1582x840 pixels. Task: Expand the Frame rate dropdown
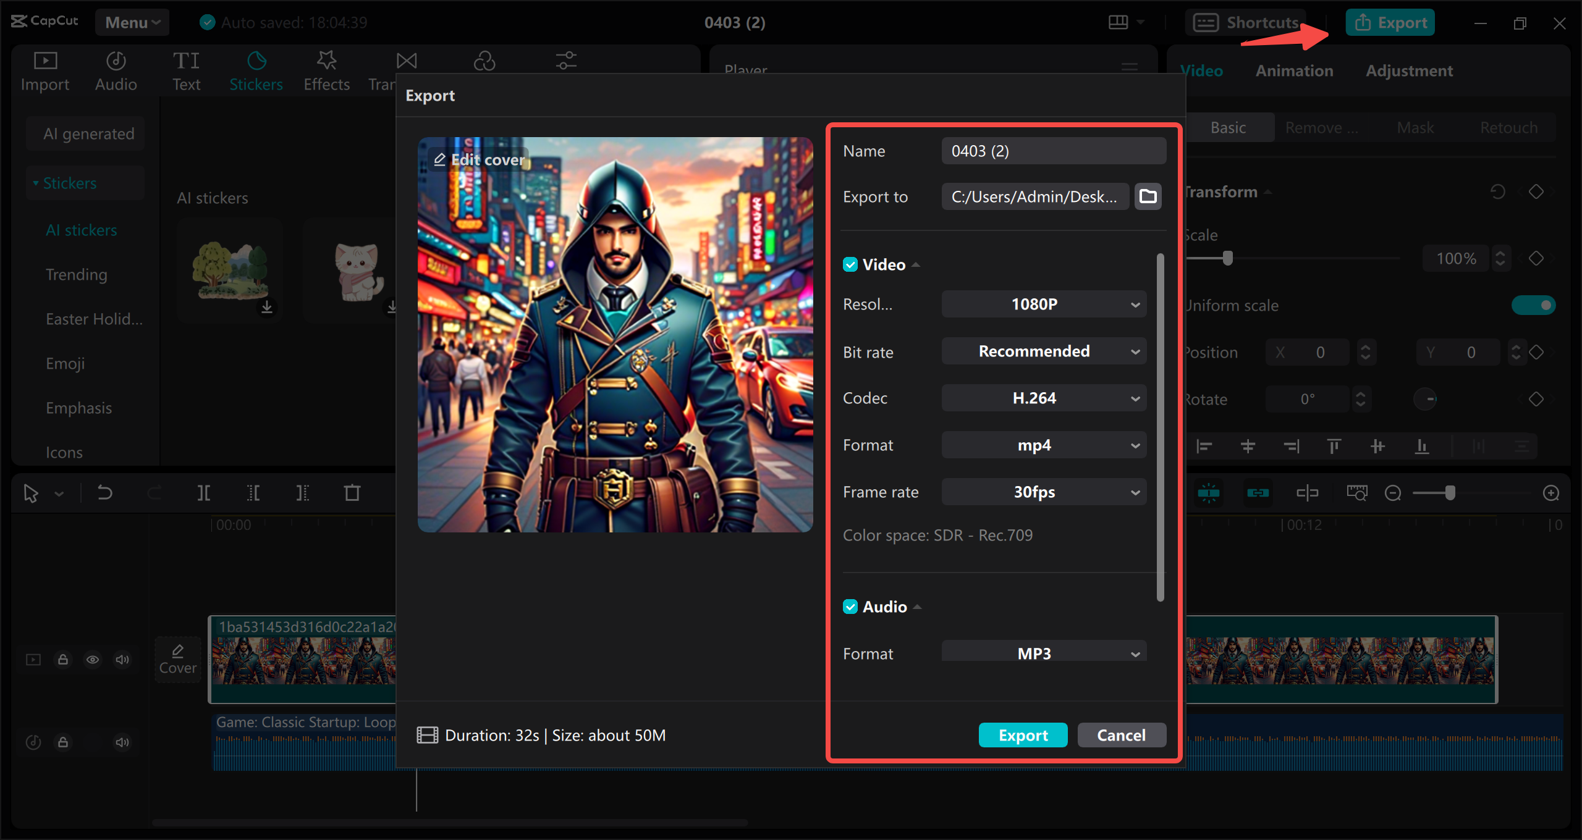(x=1043, y=492)
